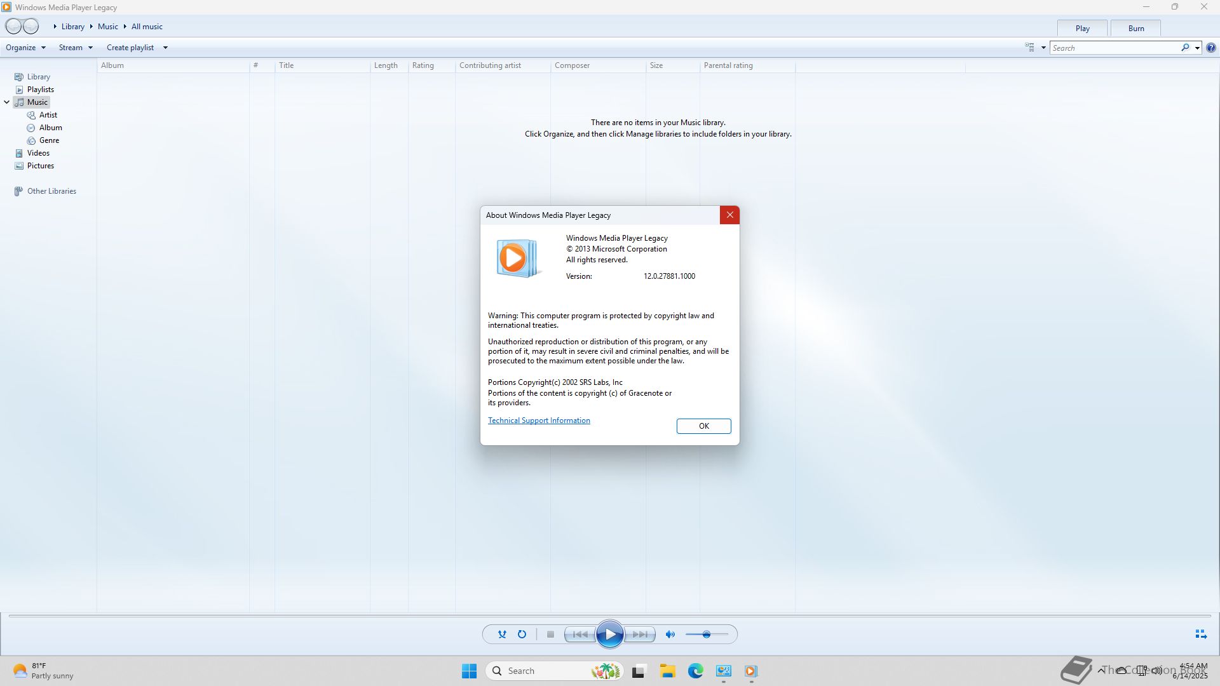Screen dimensions: 1220x686
Task: Toggle shuffle mode in playback controls
Action: tap(502, 634)
